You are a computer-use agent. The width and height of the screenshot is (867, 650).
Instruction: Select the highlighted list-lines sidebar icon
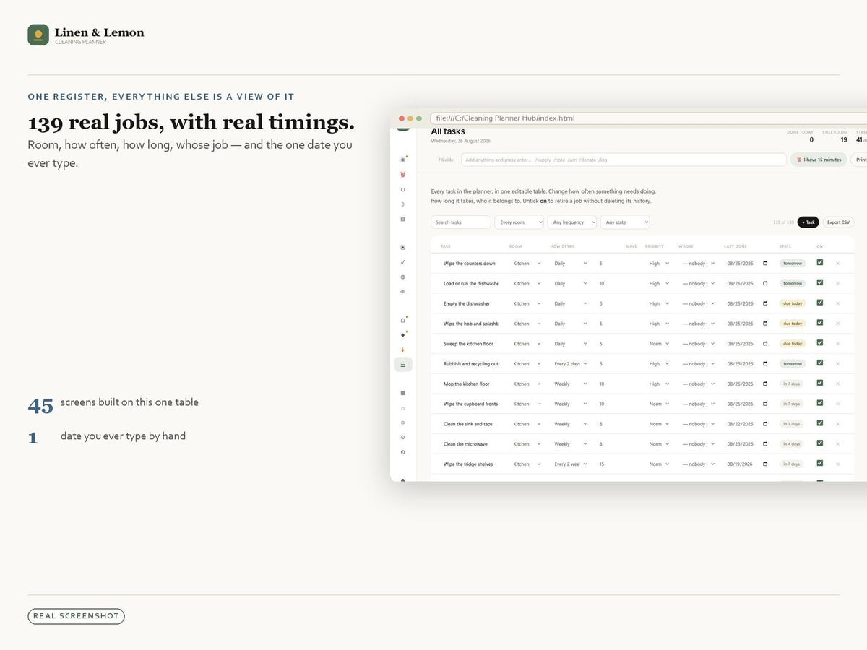click(x=403, y=365)
